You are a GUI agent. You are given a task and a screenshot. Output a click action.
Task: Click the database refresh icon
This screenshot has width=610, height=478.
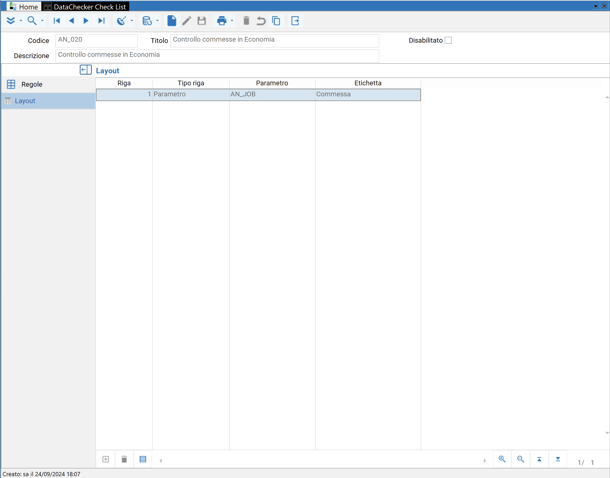147,21
